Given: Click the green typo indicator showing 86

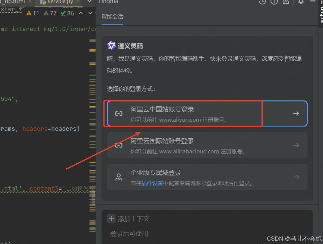Looking at the screenshot, I should click(67, 13).
